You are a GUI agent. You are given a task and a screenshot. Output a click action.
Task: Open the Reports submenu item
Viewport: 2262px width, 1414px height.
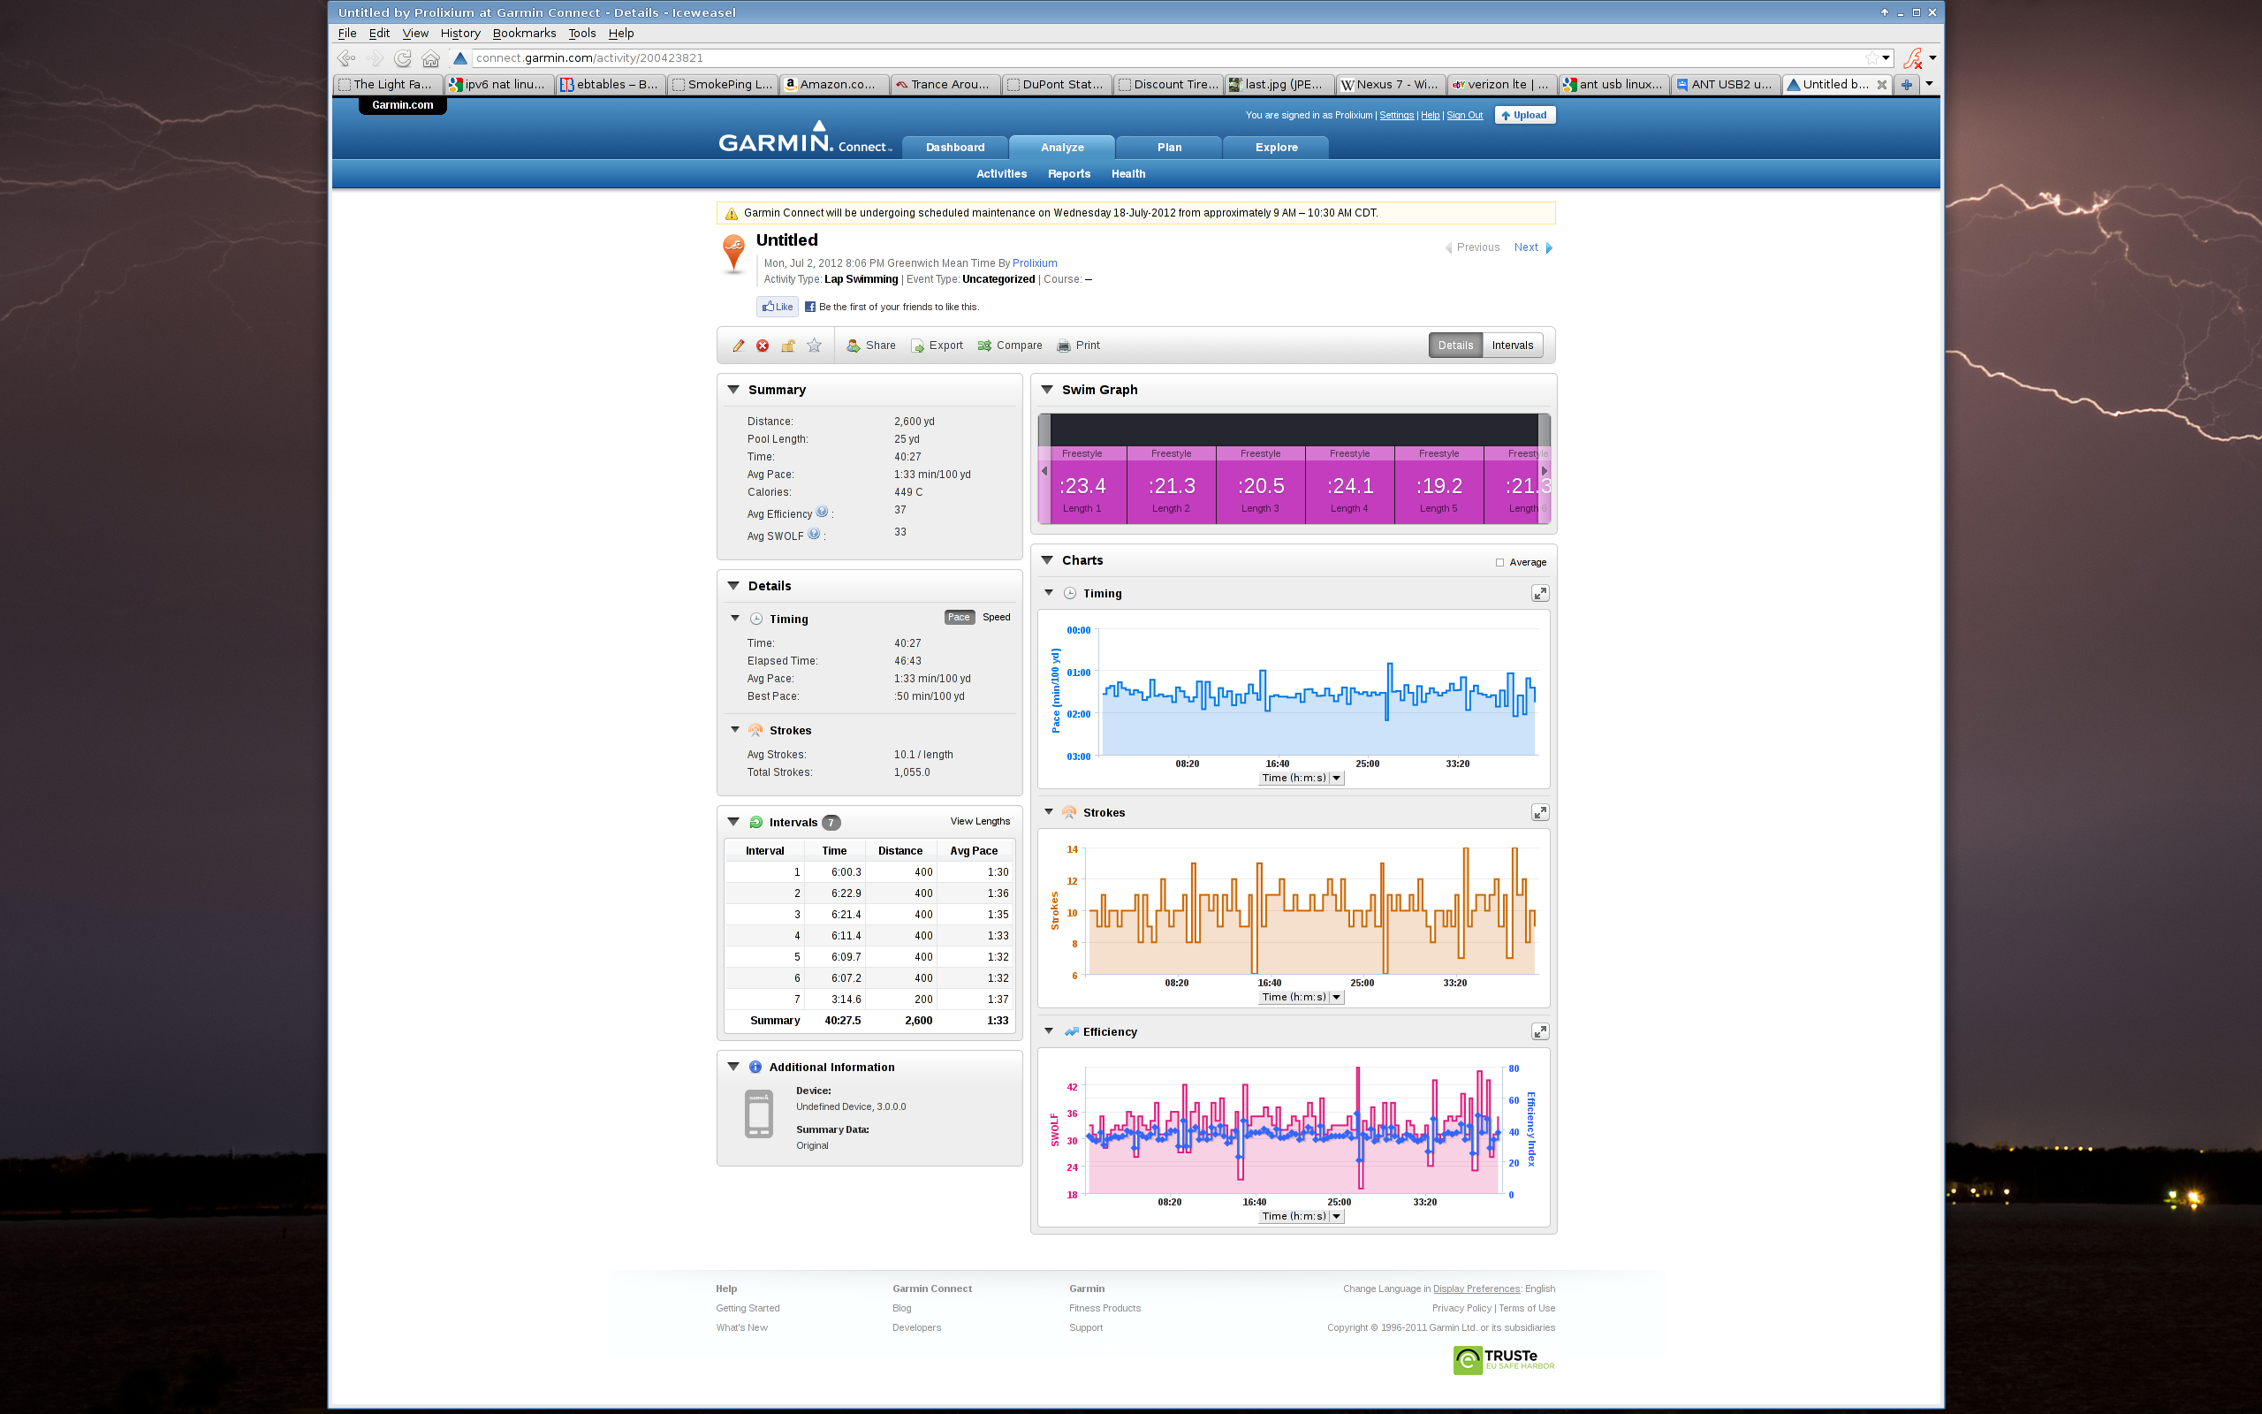tap(1068, 174)
